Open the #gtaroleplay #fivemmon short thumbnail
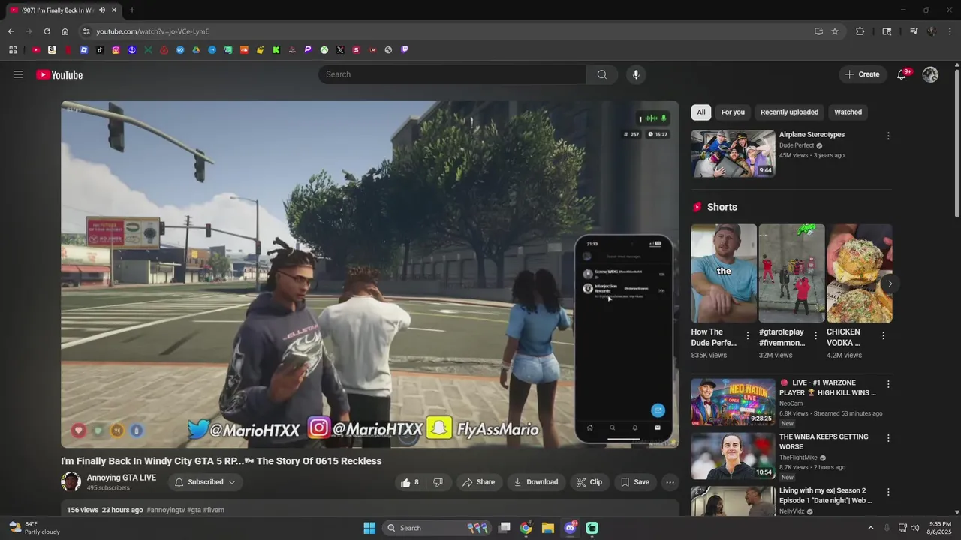 click(791, 273)
